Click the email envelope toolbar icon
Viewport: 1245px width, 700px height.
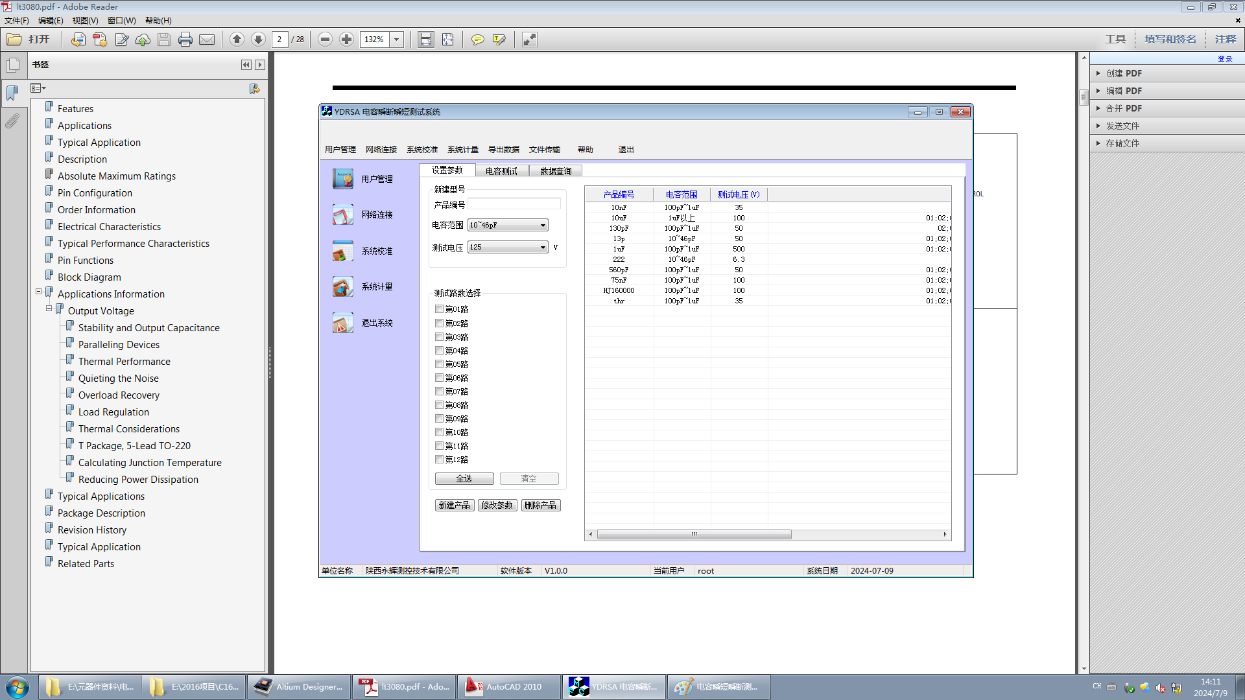pos(207,40)
